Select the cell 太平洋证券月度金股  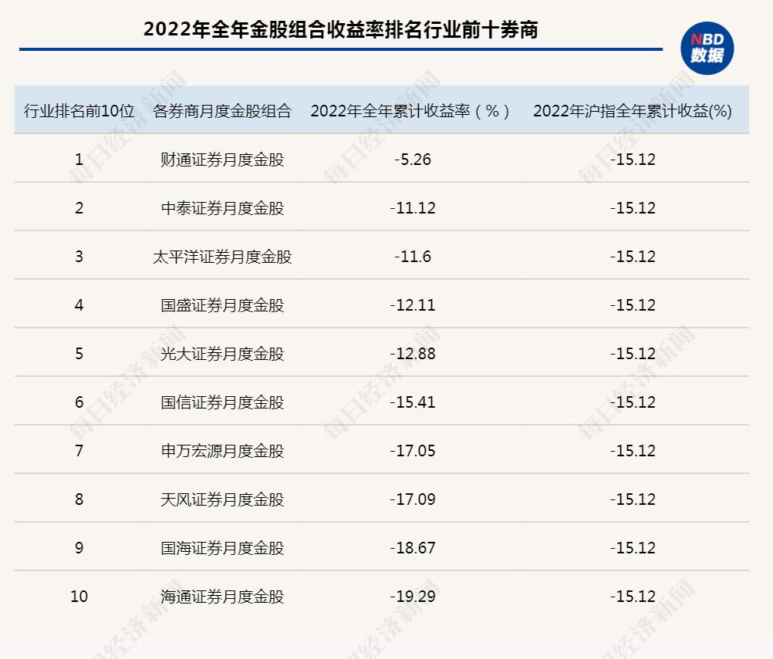point(222,257)
